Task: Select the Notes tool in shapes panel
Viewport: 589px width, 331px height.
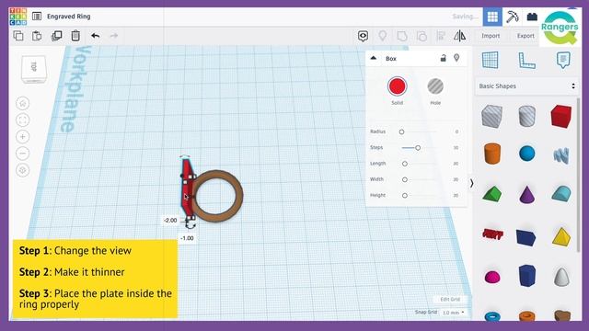Action: (x=563, y=60)
